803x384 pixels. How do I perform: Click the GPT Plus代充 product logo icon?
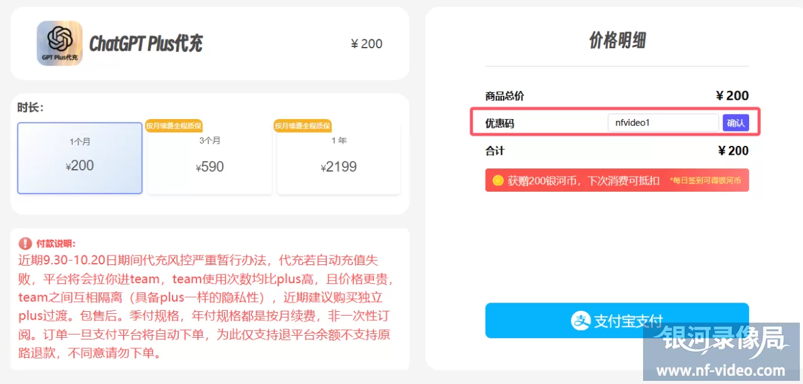click(x=60, y=43)
